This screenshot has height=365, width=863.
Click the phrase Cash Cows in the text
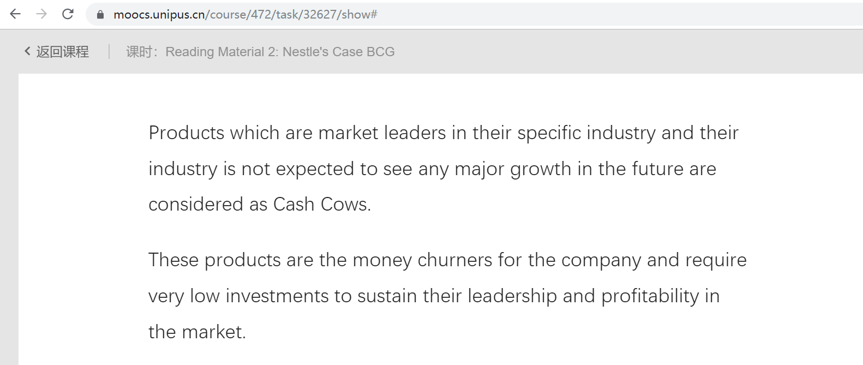pos(322,204)
